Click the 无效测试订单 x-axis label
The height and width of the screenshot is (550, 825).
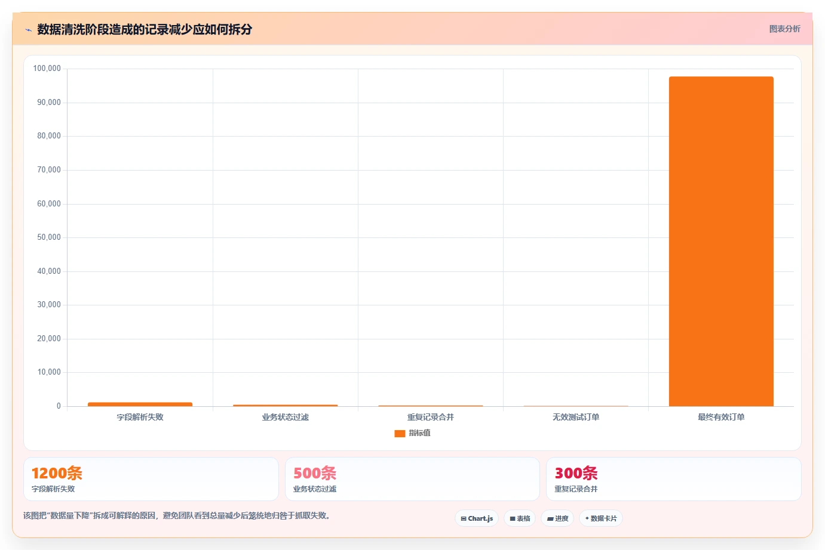(576, 417)
